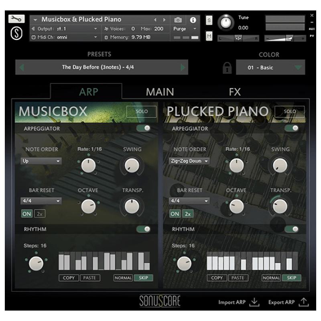Open the Midi Ch omni dropdown
The image size is (321, 321).
pyautogui.click(x=65, y=37)
